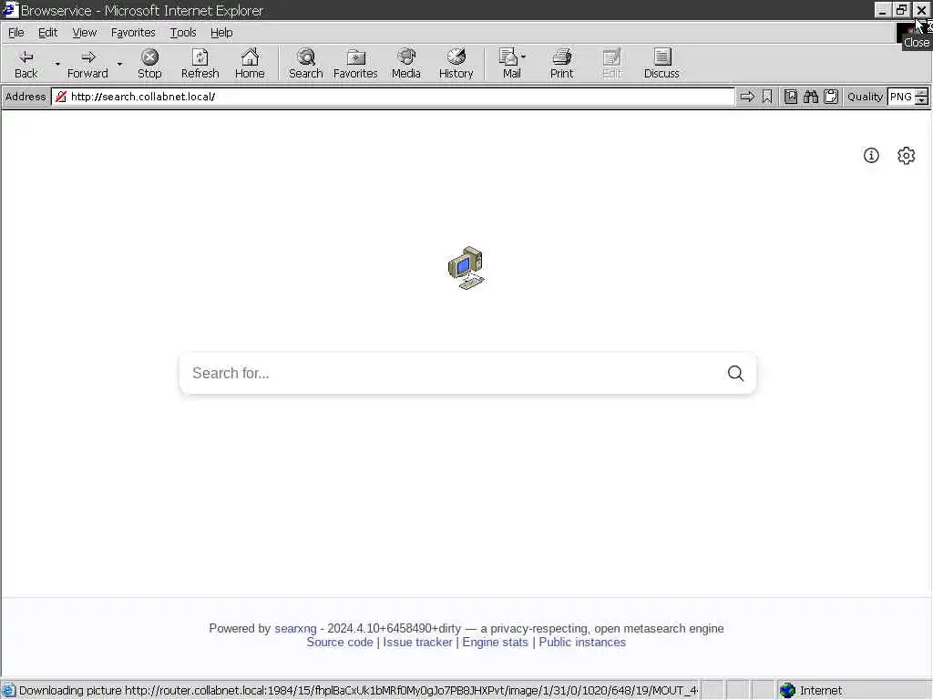Decrease Quality with the down stepper arrow
Screen dimensions: 933x700
point(922,100)
